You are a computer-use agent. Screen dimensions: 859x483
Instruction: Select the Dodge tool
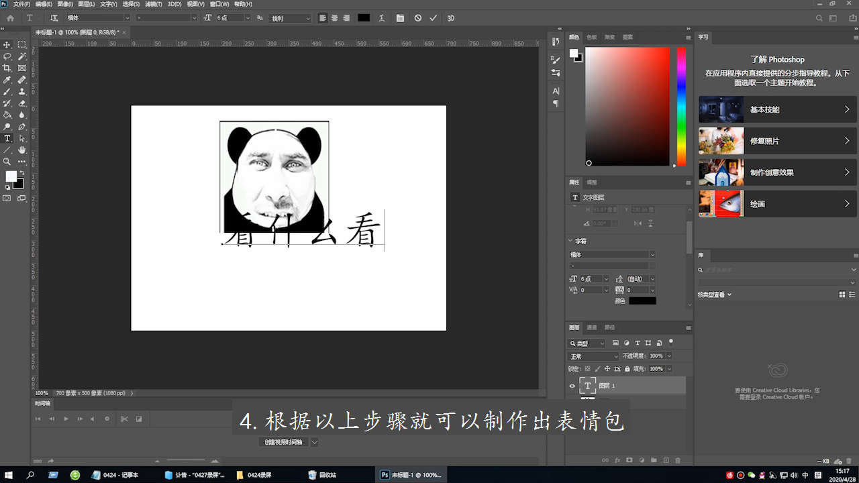(7, 127)
